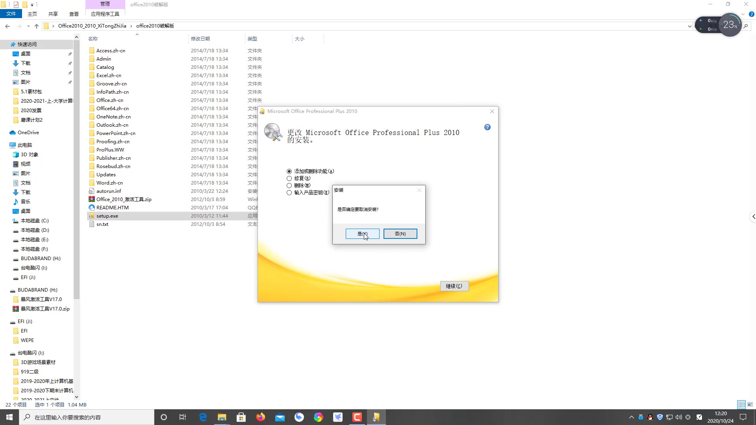Open the 应用程序工具 tab
Screen dimensions: 756x425
105,14
